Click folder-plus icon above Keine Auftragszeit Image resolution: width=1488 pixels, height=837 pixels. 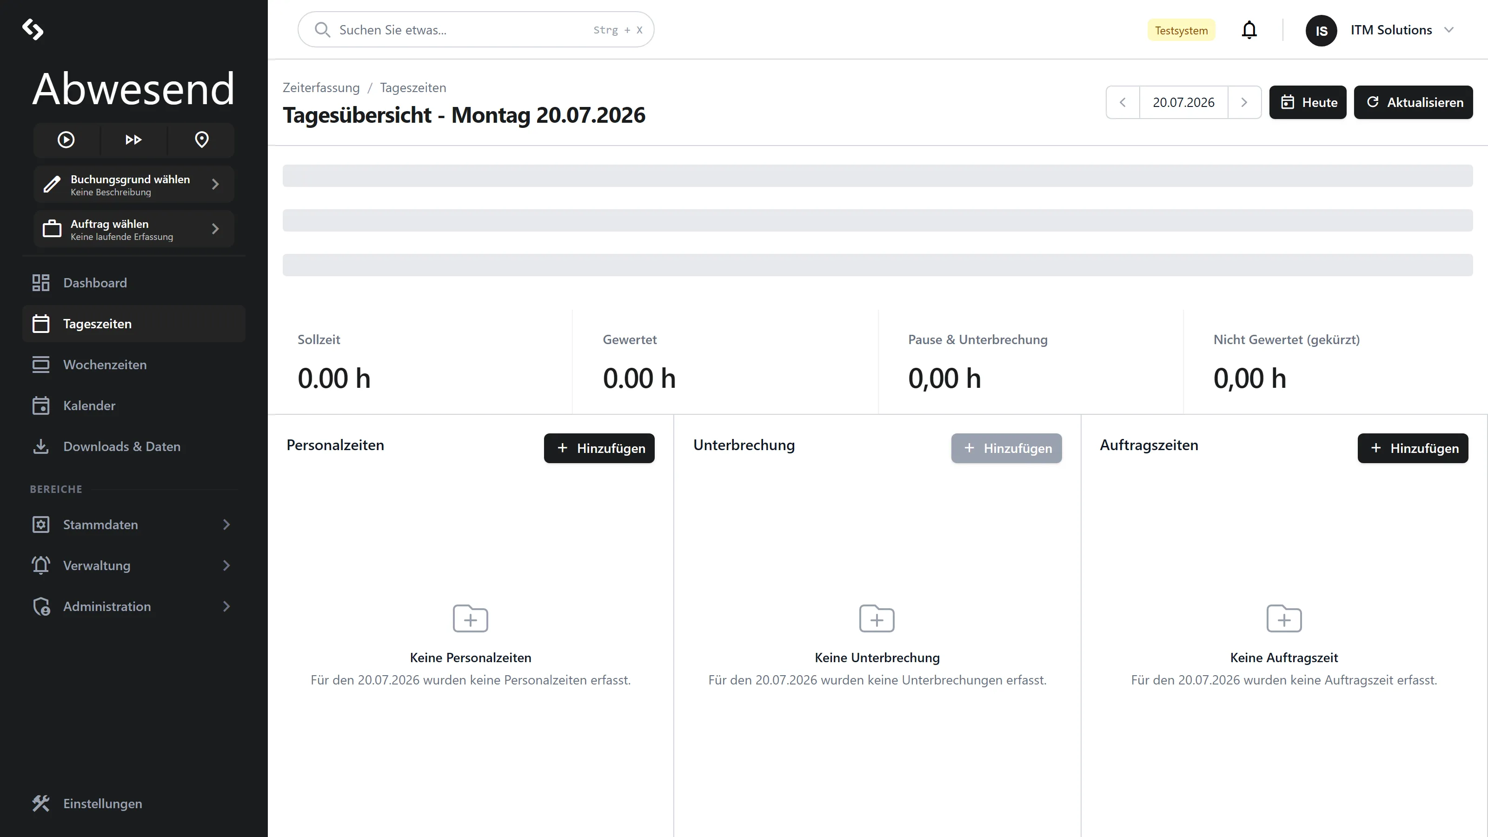click(1284, 618)
